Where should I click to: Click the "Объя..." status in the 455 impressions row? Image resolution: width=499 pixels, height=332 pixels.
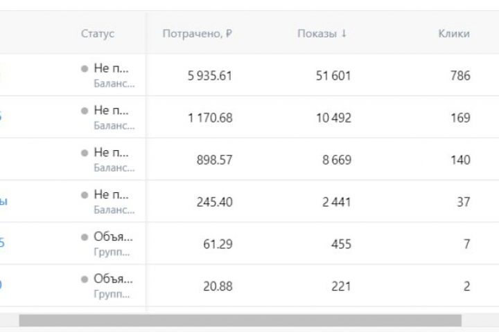113,237
